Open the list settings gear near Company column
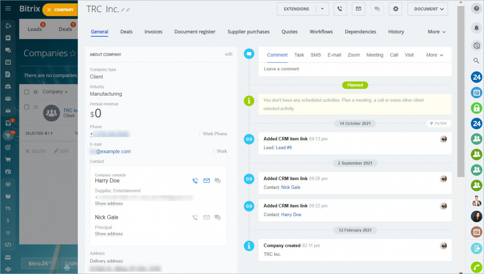 point(36,92)
